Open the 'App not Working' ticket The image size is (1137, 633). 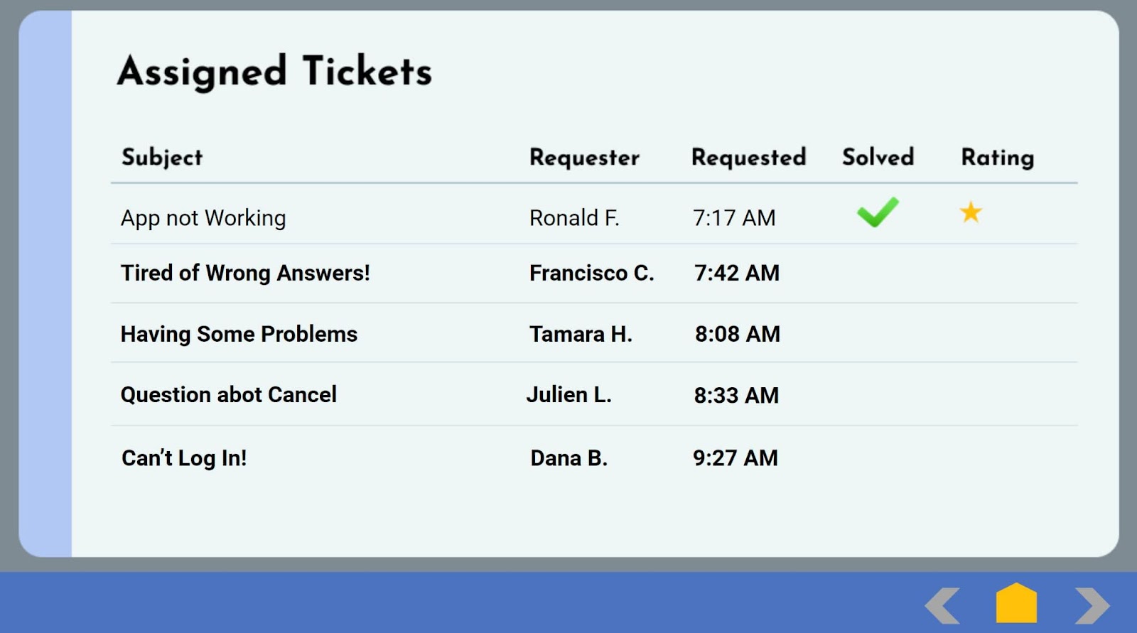[203, 218]
